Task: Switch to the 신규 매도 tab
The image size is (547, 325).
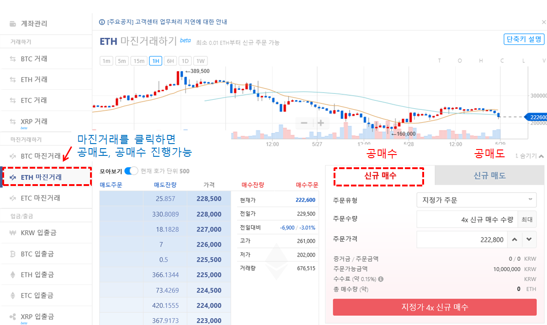Action: pyautogui.click(x=489, y=175)
